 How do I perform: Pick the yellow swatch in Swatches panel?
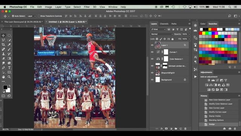pos(204,33)
